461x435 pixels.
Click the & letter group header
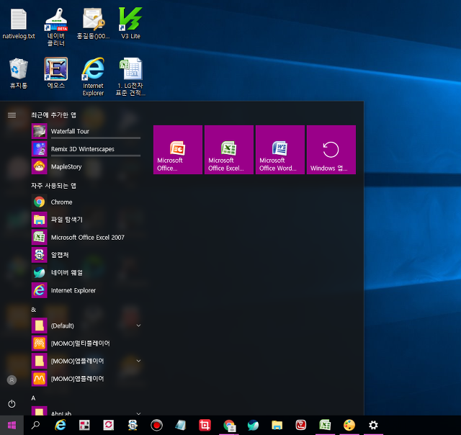[x=34, y=310]
